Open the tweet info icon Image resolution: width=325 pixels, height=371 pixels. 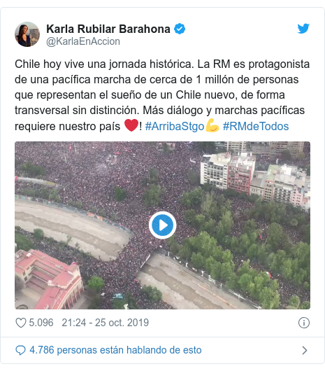[304, 323]
